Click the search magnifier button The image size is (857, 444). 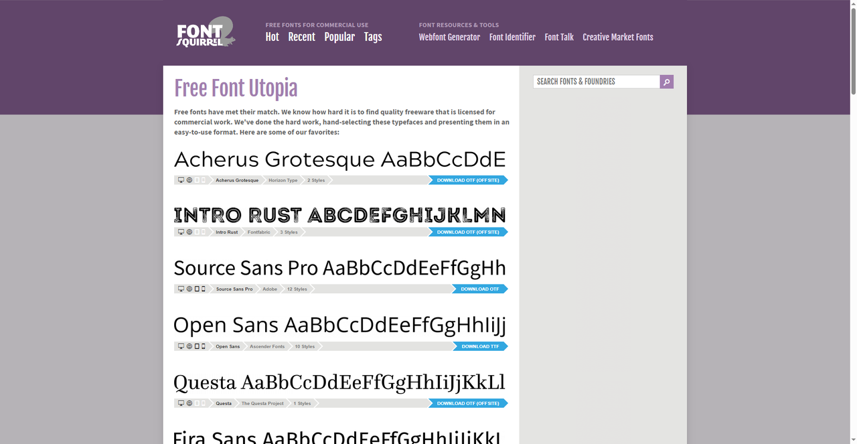pyautogui.click(x=666, y=82)
